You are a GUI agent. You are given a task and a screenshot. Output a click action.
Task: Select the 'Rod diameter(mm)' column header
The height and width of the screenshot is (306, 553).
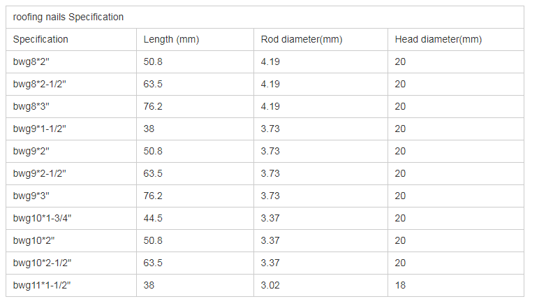[x=302, y=39]
